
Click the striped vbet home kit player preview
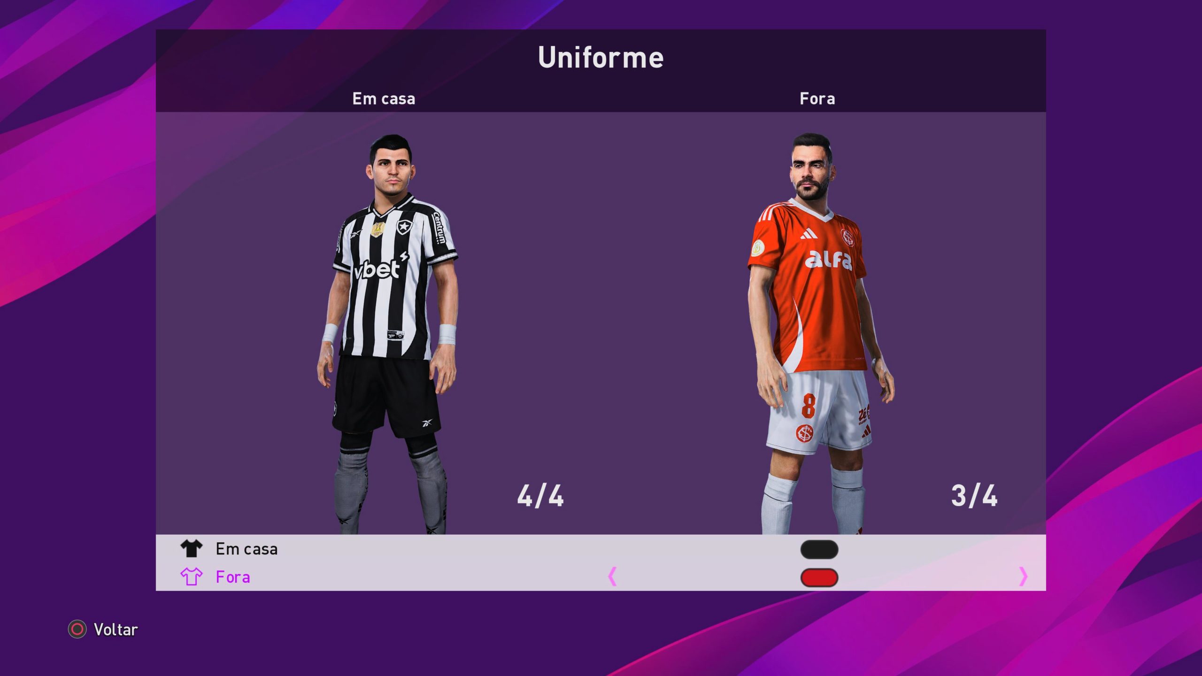tap(388, 334)
